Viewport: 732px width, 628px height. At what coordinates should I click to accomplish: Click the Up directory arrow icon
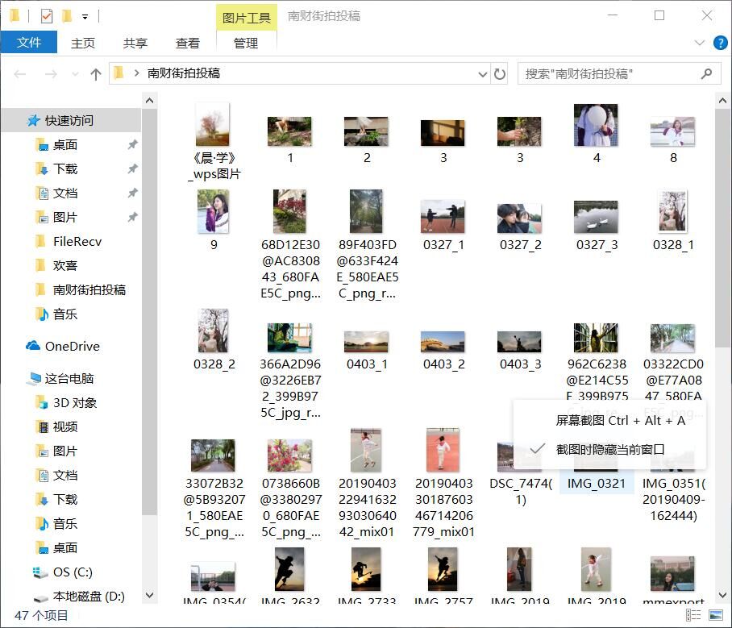96,74
